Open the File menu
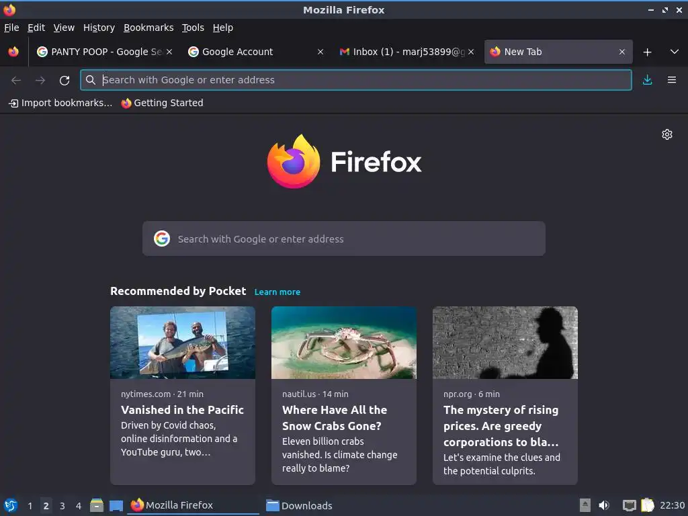Image resolution: width=688 pixels, height=516 pixels. 11,28
